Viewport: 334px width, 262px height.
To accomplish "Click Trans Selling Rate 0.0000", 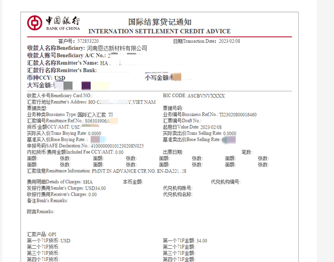I will point(199,133).
